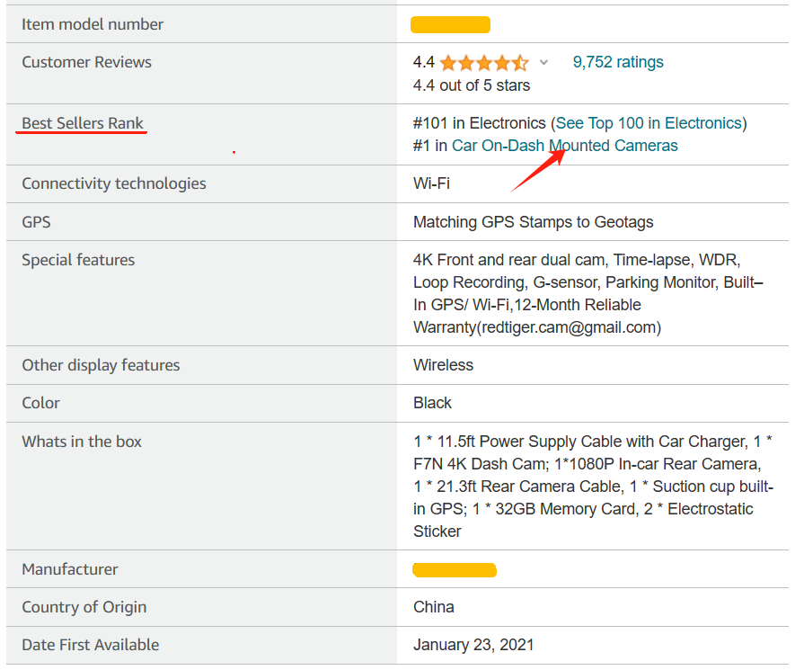Click the Country of Origin China value
The height and width of the screenshot is (670, 795).
click(434, 607)
